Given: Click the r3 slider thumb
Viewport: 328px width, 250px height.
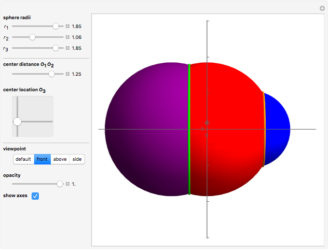Looking at the screenshot, I should pos(56,48).
